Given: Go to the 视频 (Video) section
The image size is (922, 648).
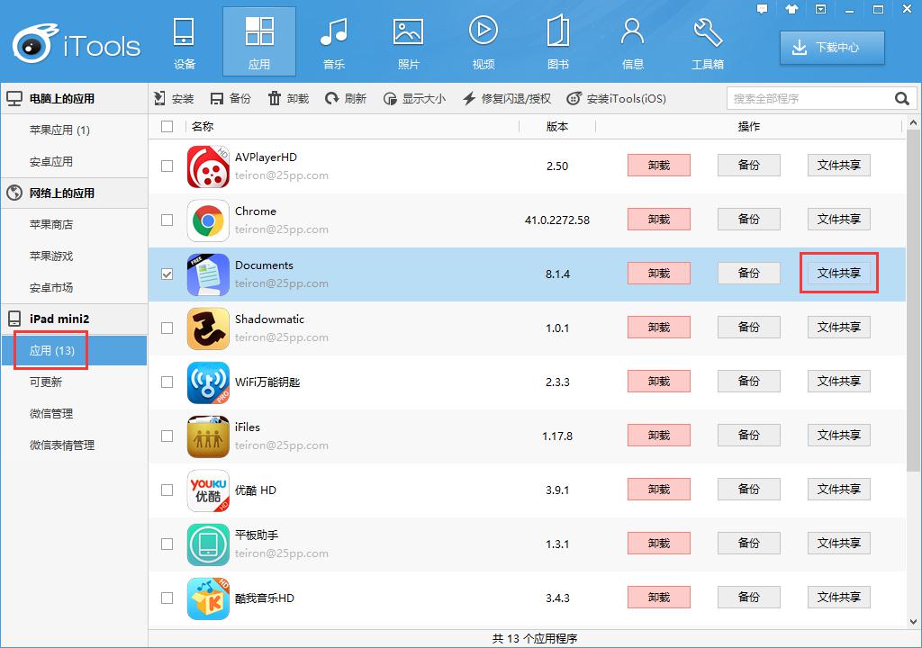Looking at the screenshot, I should click(x=483, y=43).
